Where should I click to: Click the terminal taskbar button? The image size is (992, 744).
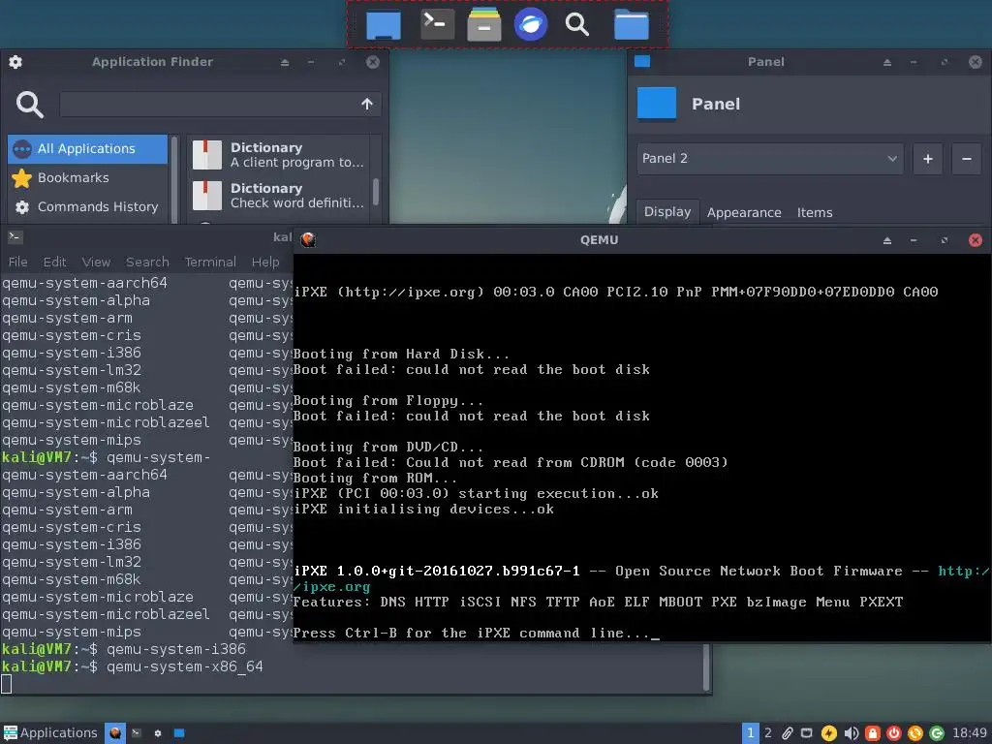(137, 732)
